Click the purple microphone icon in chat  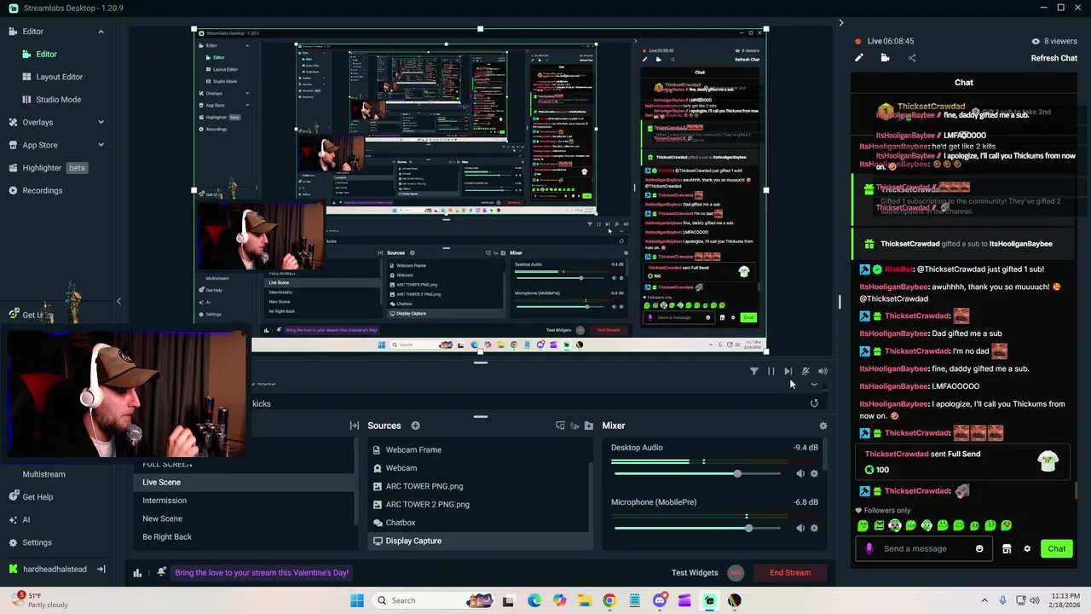point(869,548)
